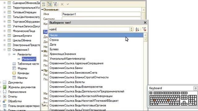
Task: Select Отчеты branch in tree
Action: (12, 97)
